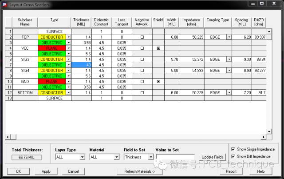284x179 pixels.
Task: Open Coupling Type dropdown for TOP row
Action: 229,37
